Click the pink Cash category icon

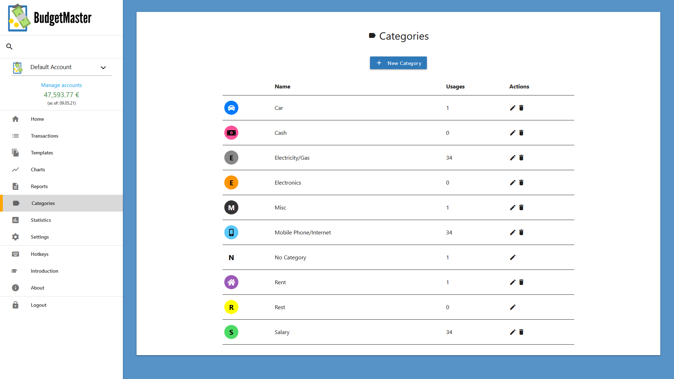231,133
